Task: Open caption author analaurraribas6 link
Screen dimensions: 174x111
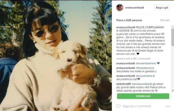Action: [x=126, y=27]
